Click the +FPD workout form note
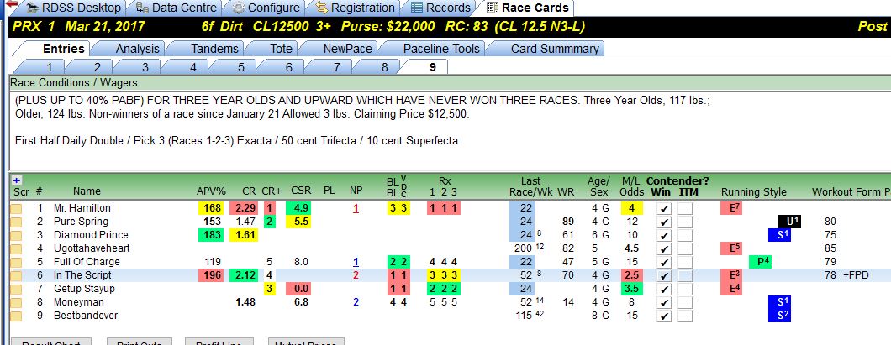Viewport: 891px width, 345px height. coord(857,275)
